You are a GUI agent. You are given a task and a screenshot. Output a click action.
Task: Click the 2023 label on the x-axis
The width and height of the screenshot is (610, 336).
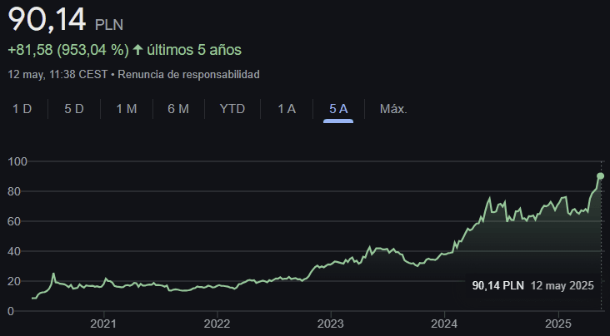[x=331, y=323]
